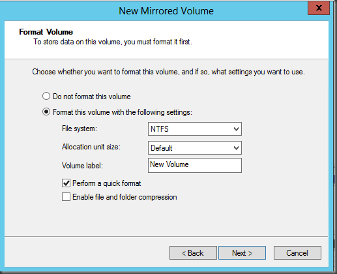This screenshot has height=274, width=337.
Task: Click the 'New Mirrored Volume' window title
Action: coord(166,11)
